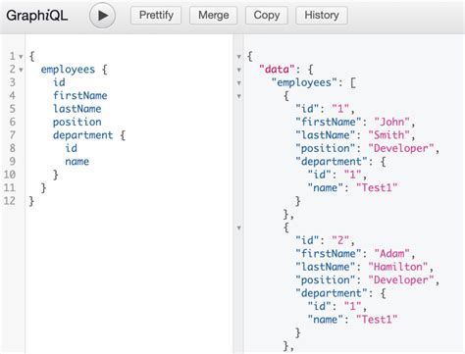Copy the query with Copy button
Screen dimensions: 465x354
(x=267, y=15)
